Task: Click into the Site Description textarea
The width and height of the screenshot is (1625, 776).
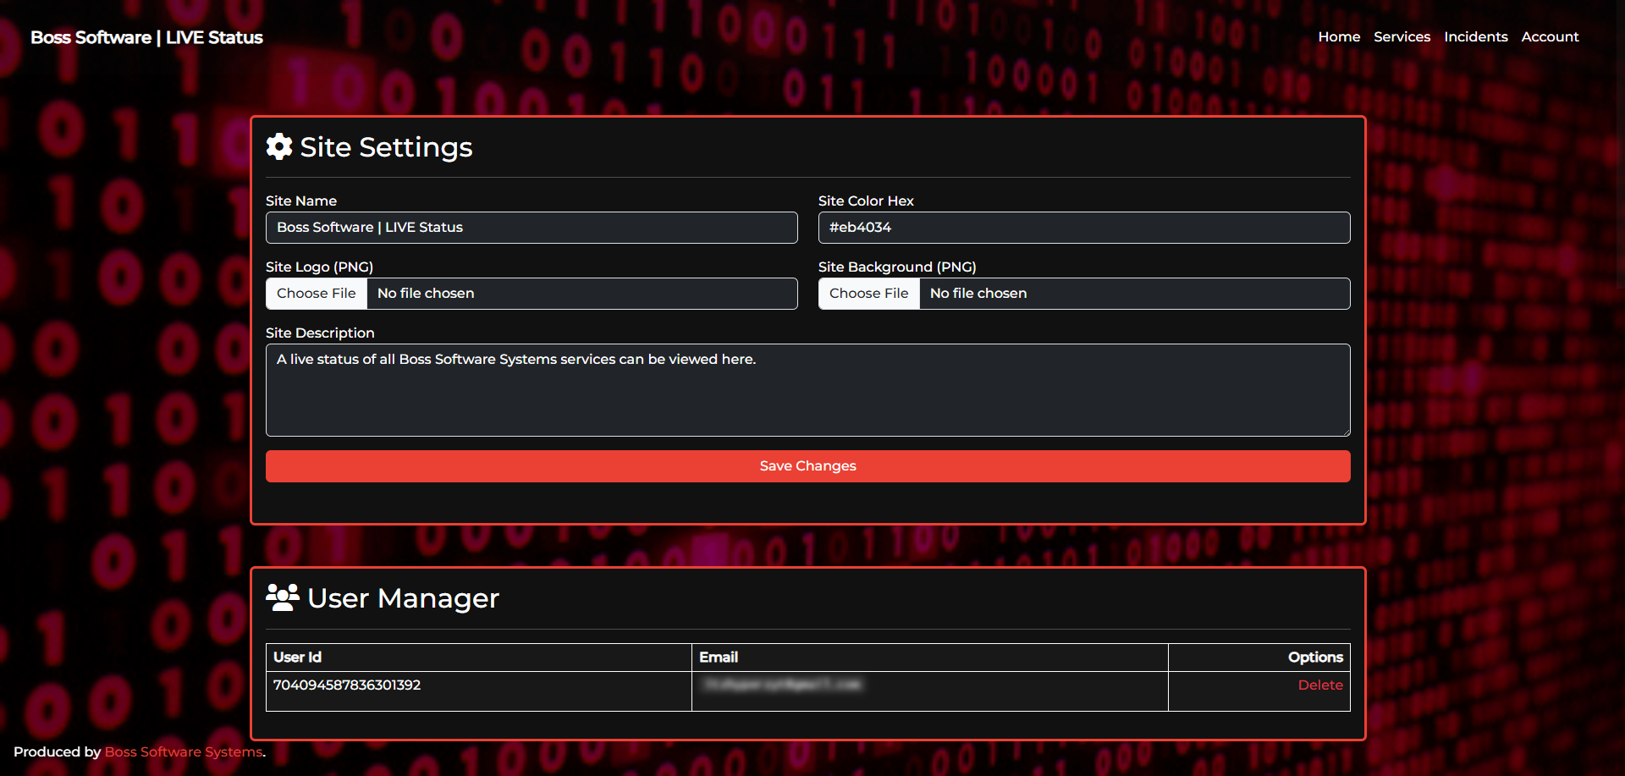Action: tap(808, 390)
